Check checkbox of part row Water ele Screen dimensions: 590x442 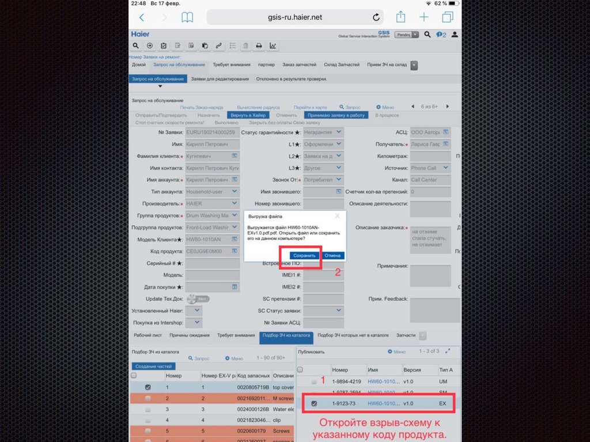tap(148, 409)
